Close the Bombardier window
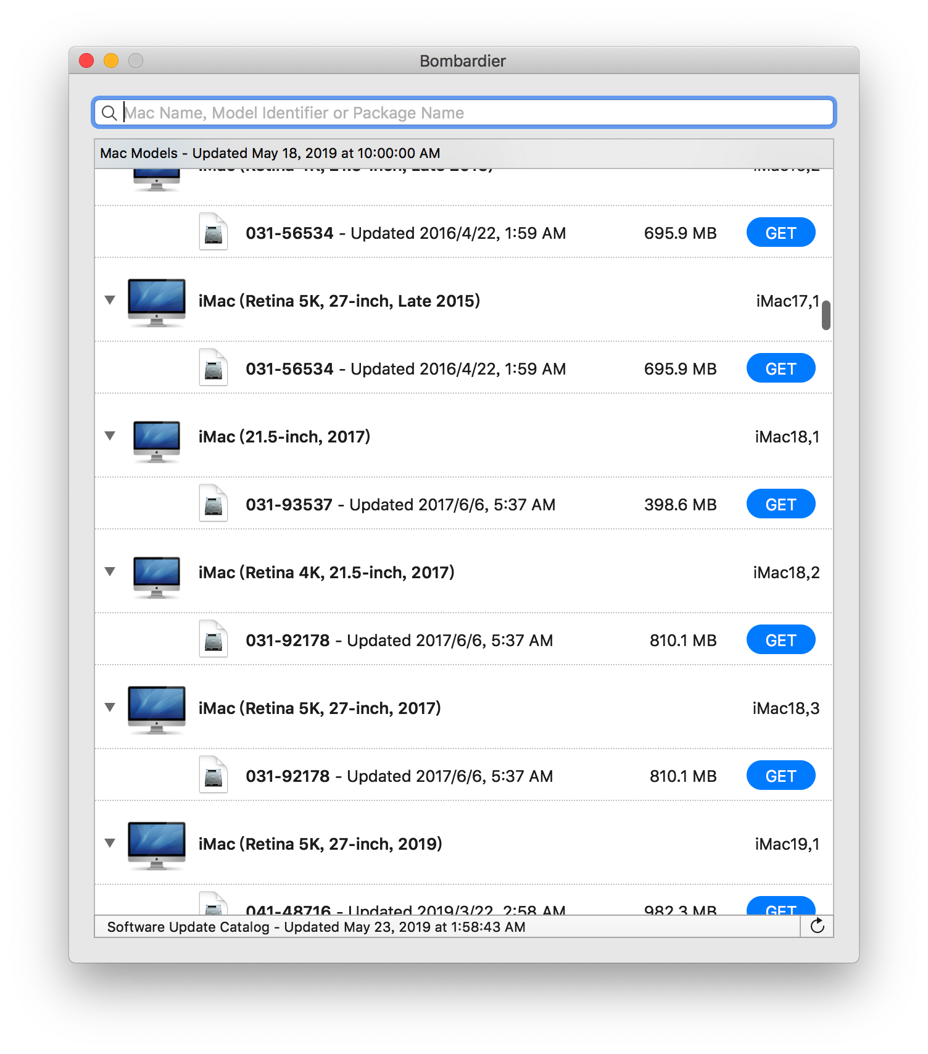This screenshot has height=1054, width=928. 86,60
